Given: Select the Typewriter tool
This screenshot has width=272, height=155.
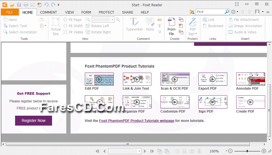Looking at the screenshot, I should point(135,24).
